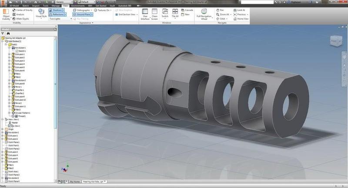This screenshot has width=348, height=188.
Task: Return to Home View
Action: 241,19
